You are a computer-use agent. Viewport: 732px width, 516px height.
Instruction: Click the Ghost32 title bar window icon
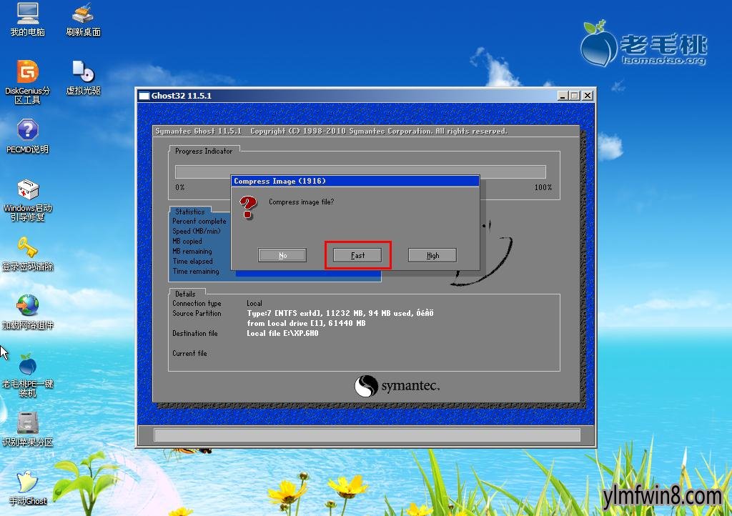[x=144, y=96]
